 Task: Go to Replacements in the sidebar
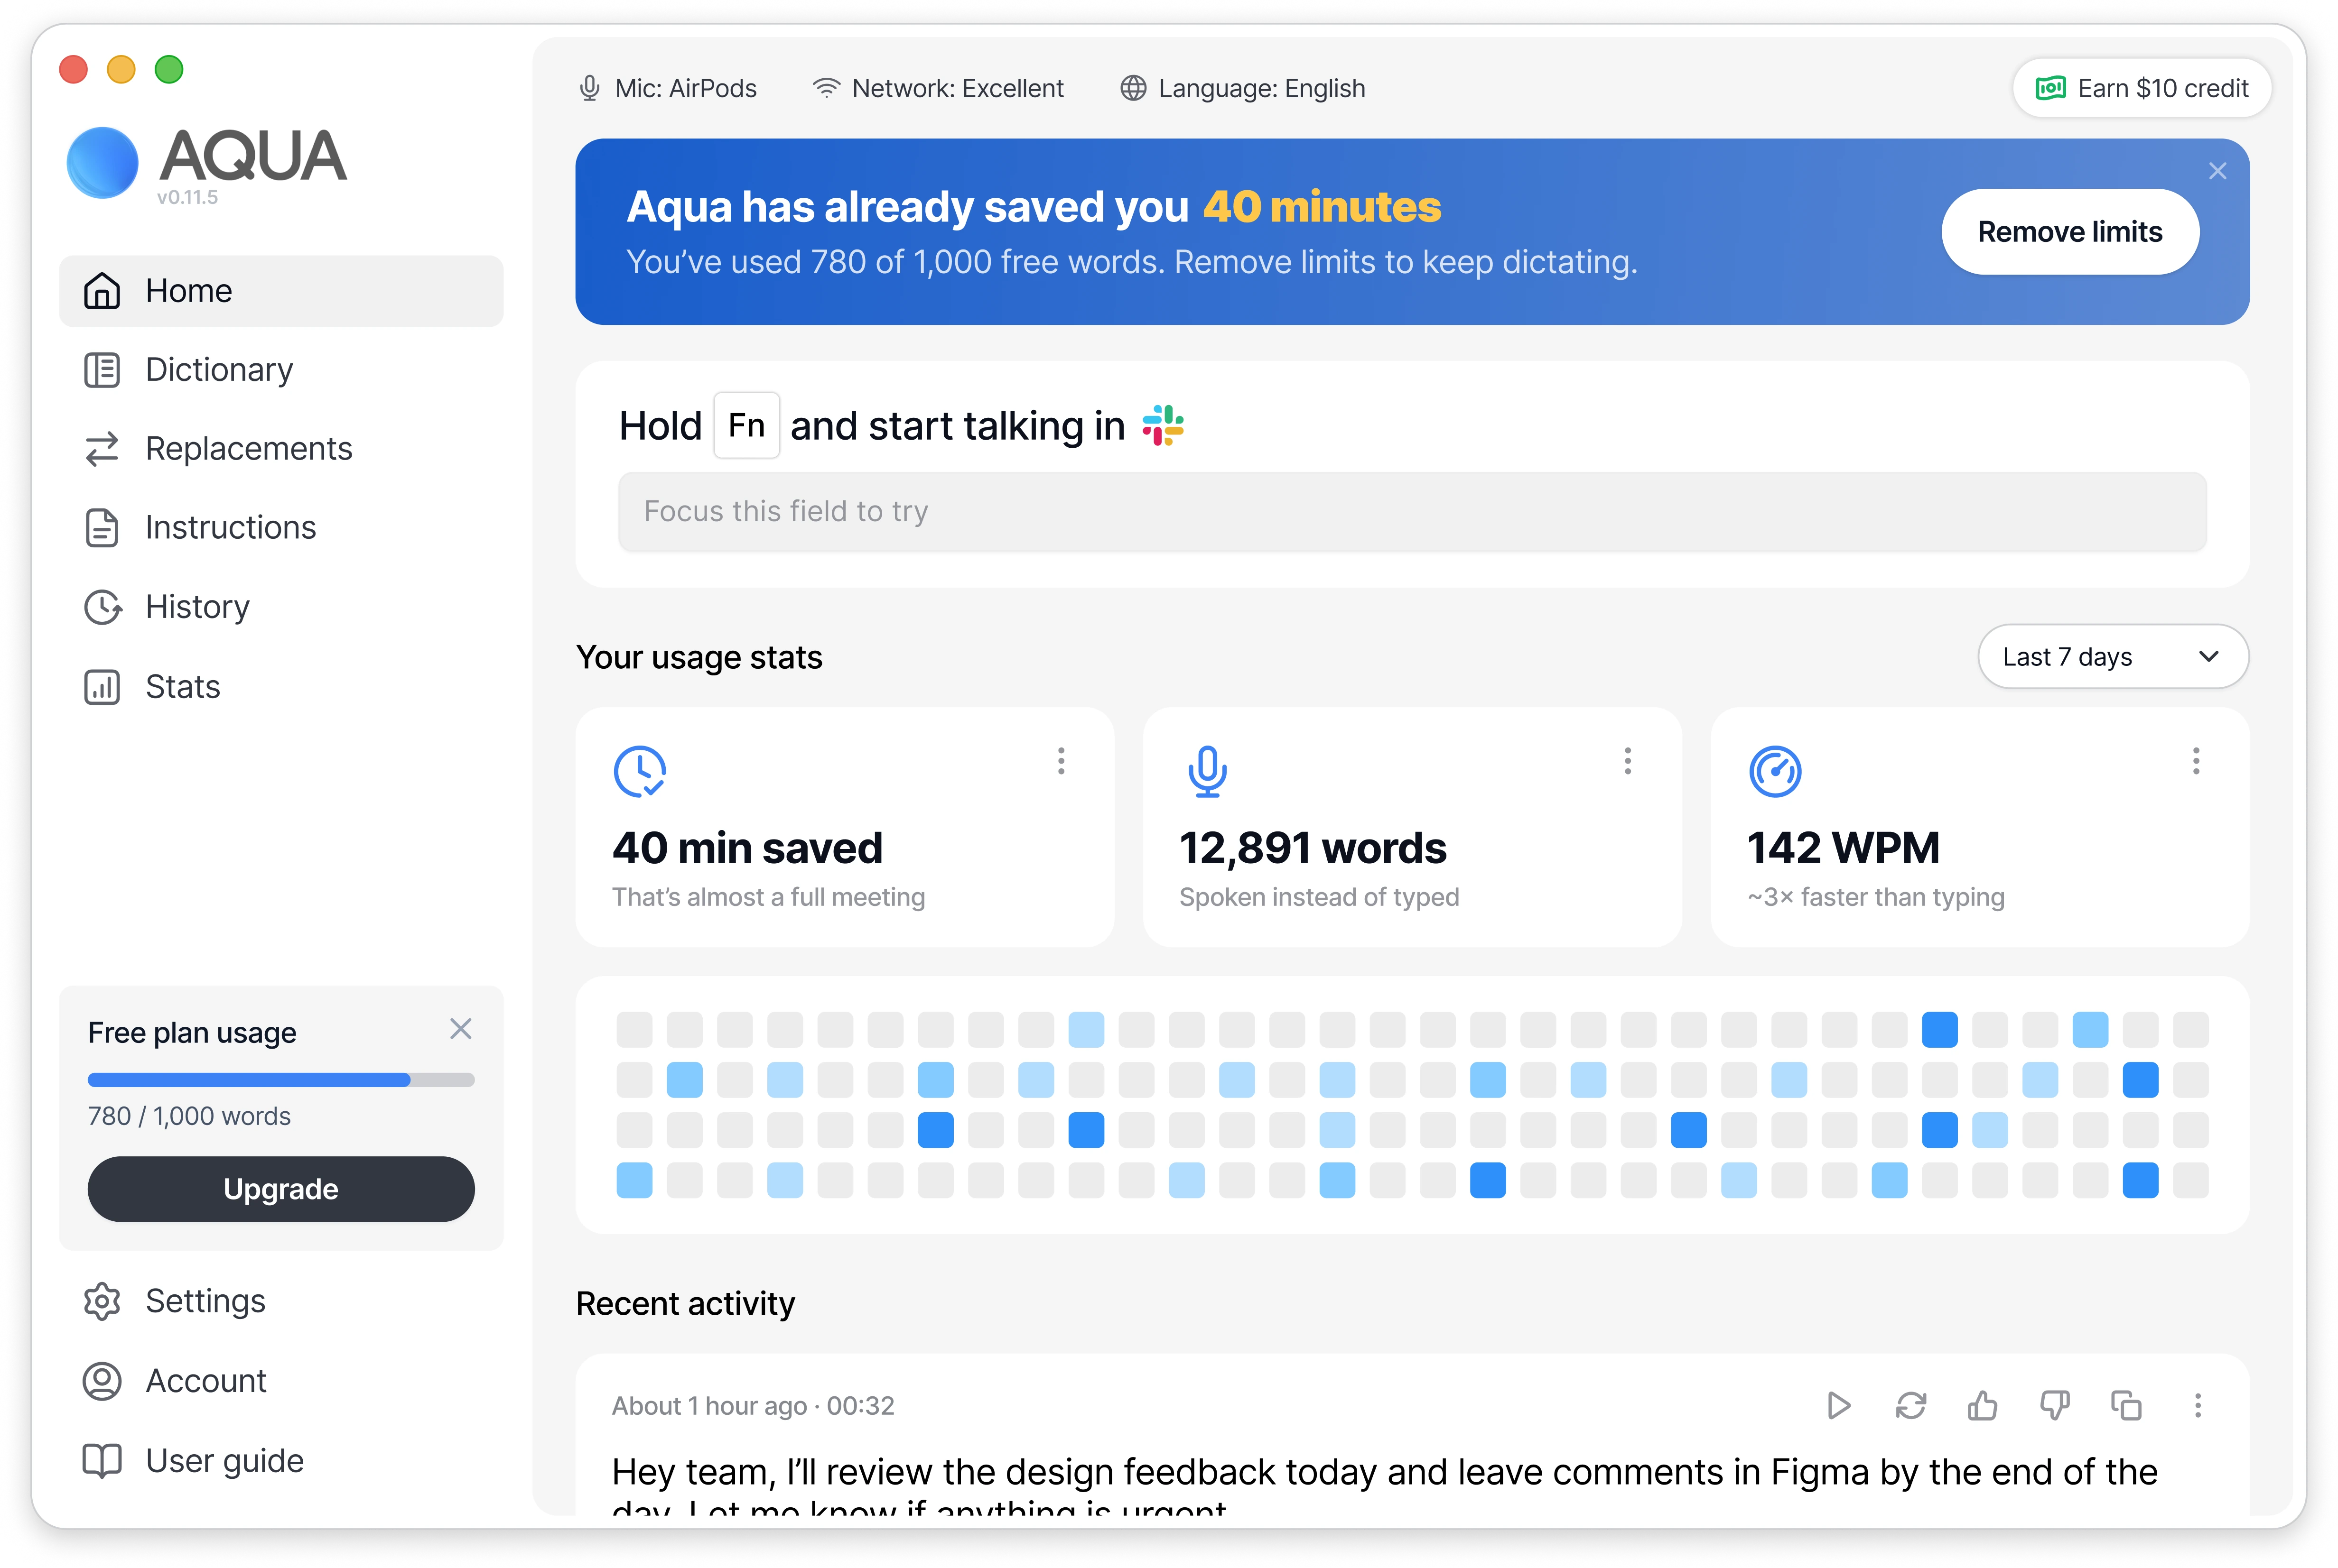281,449
